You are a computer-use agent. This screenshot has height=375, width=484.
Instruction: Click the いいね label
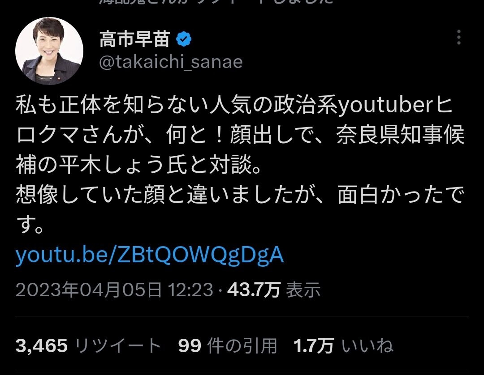point(367,345)
